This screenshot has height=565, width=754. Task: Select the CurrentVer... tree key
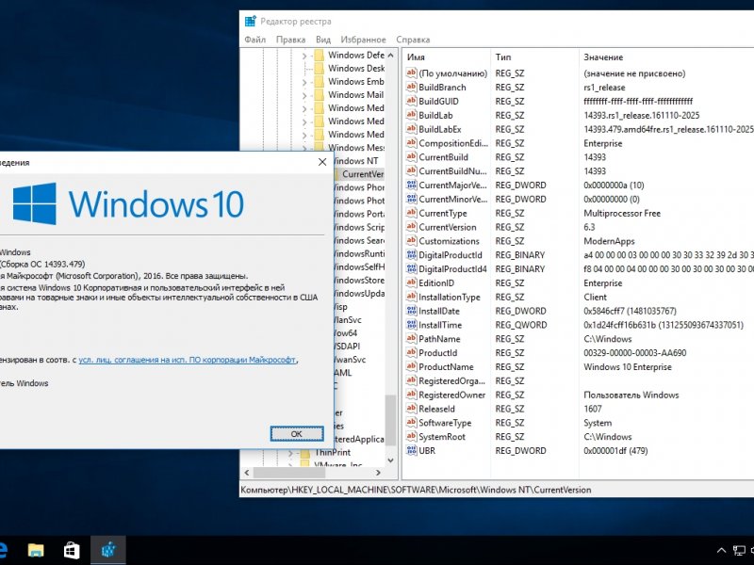[363, 174]
